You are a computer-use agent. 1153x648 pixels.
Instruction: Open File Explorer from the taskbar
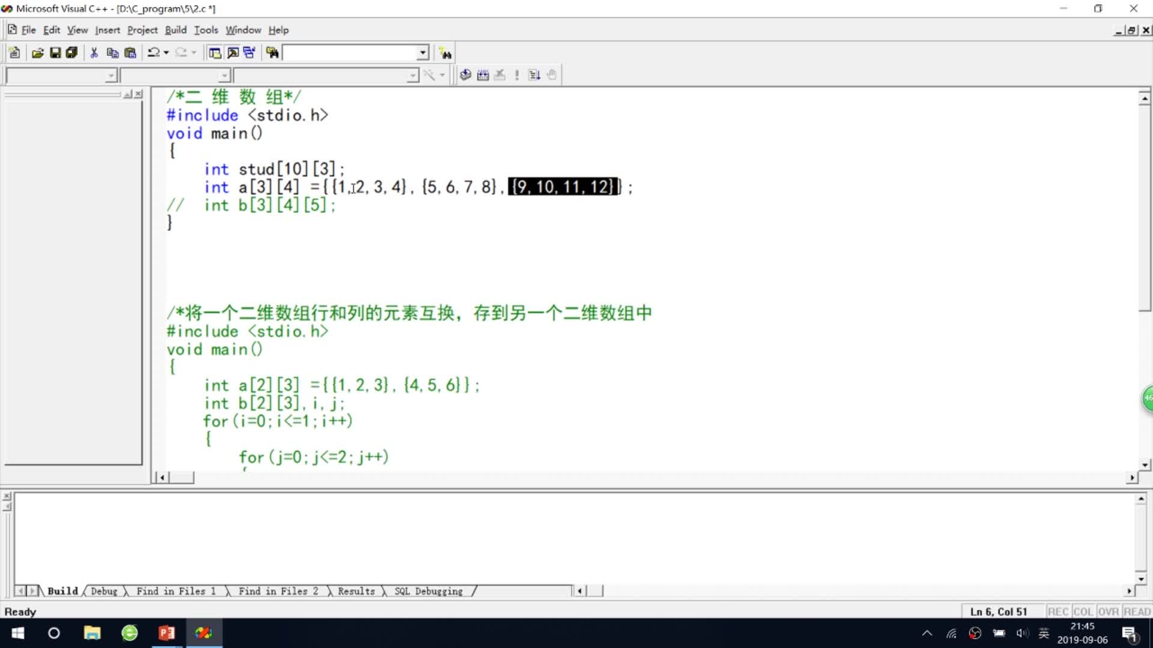point(92,633)
